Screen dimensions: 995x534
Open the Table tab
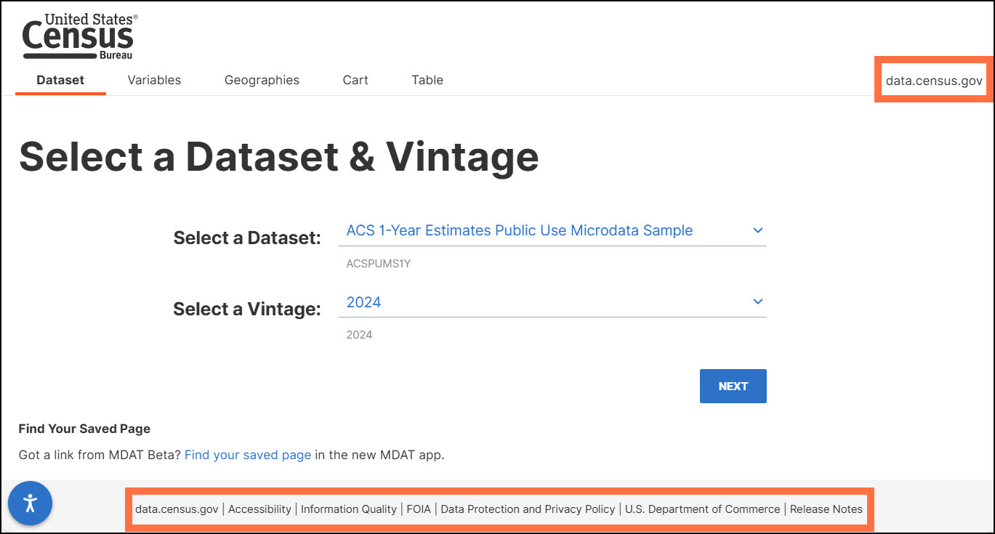427,80
